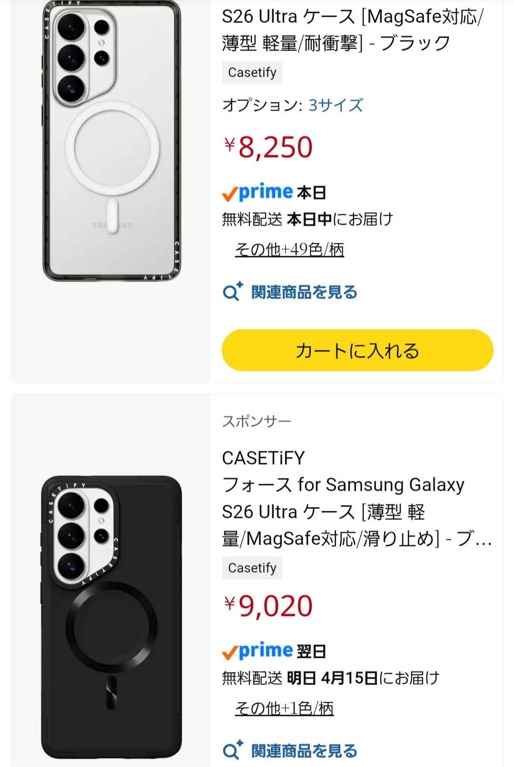Tap the Prime logo beside 翌日
Image resolution: width=514 pixels, height=767 pixels.
(257, 651)
